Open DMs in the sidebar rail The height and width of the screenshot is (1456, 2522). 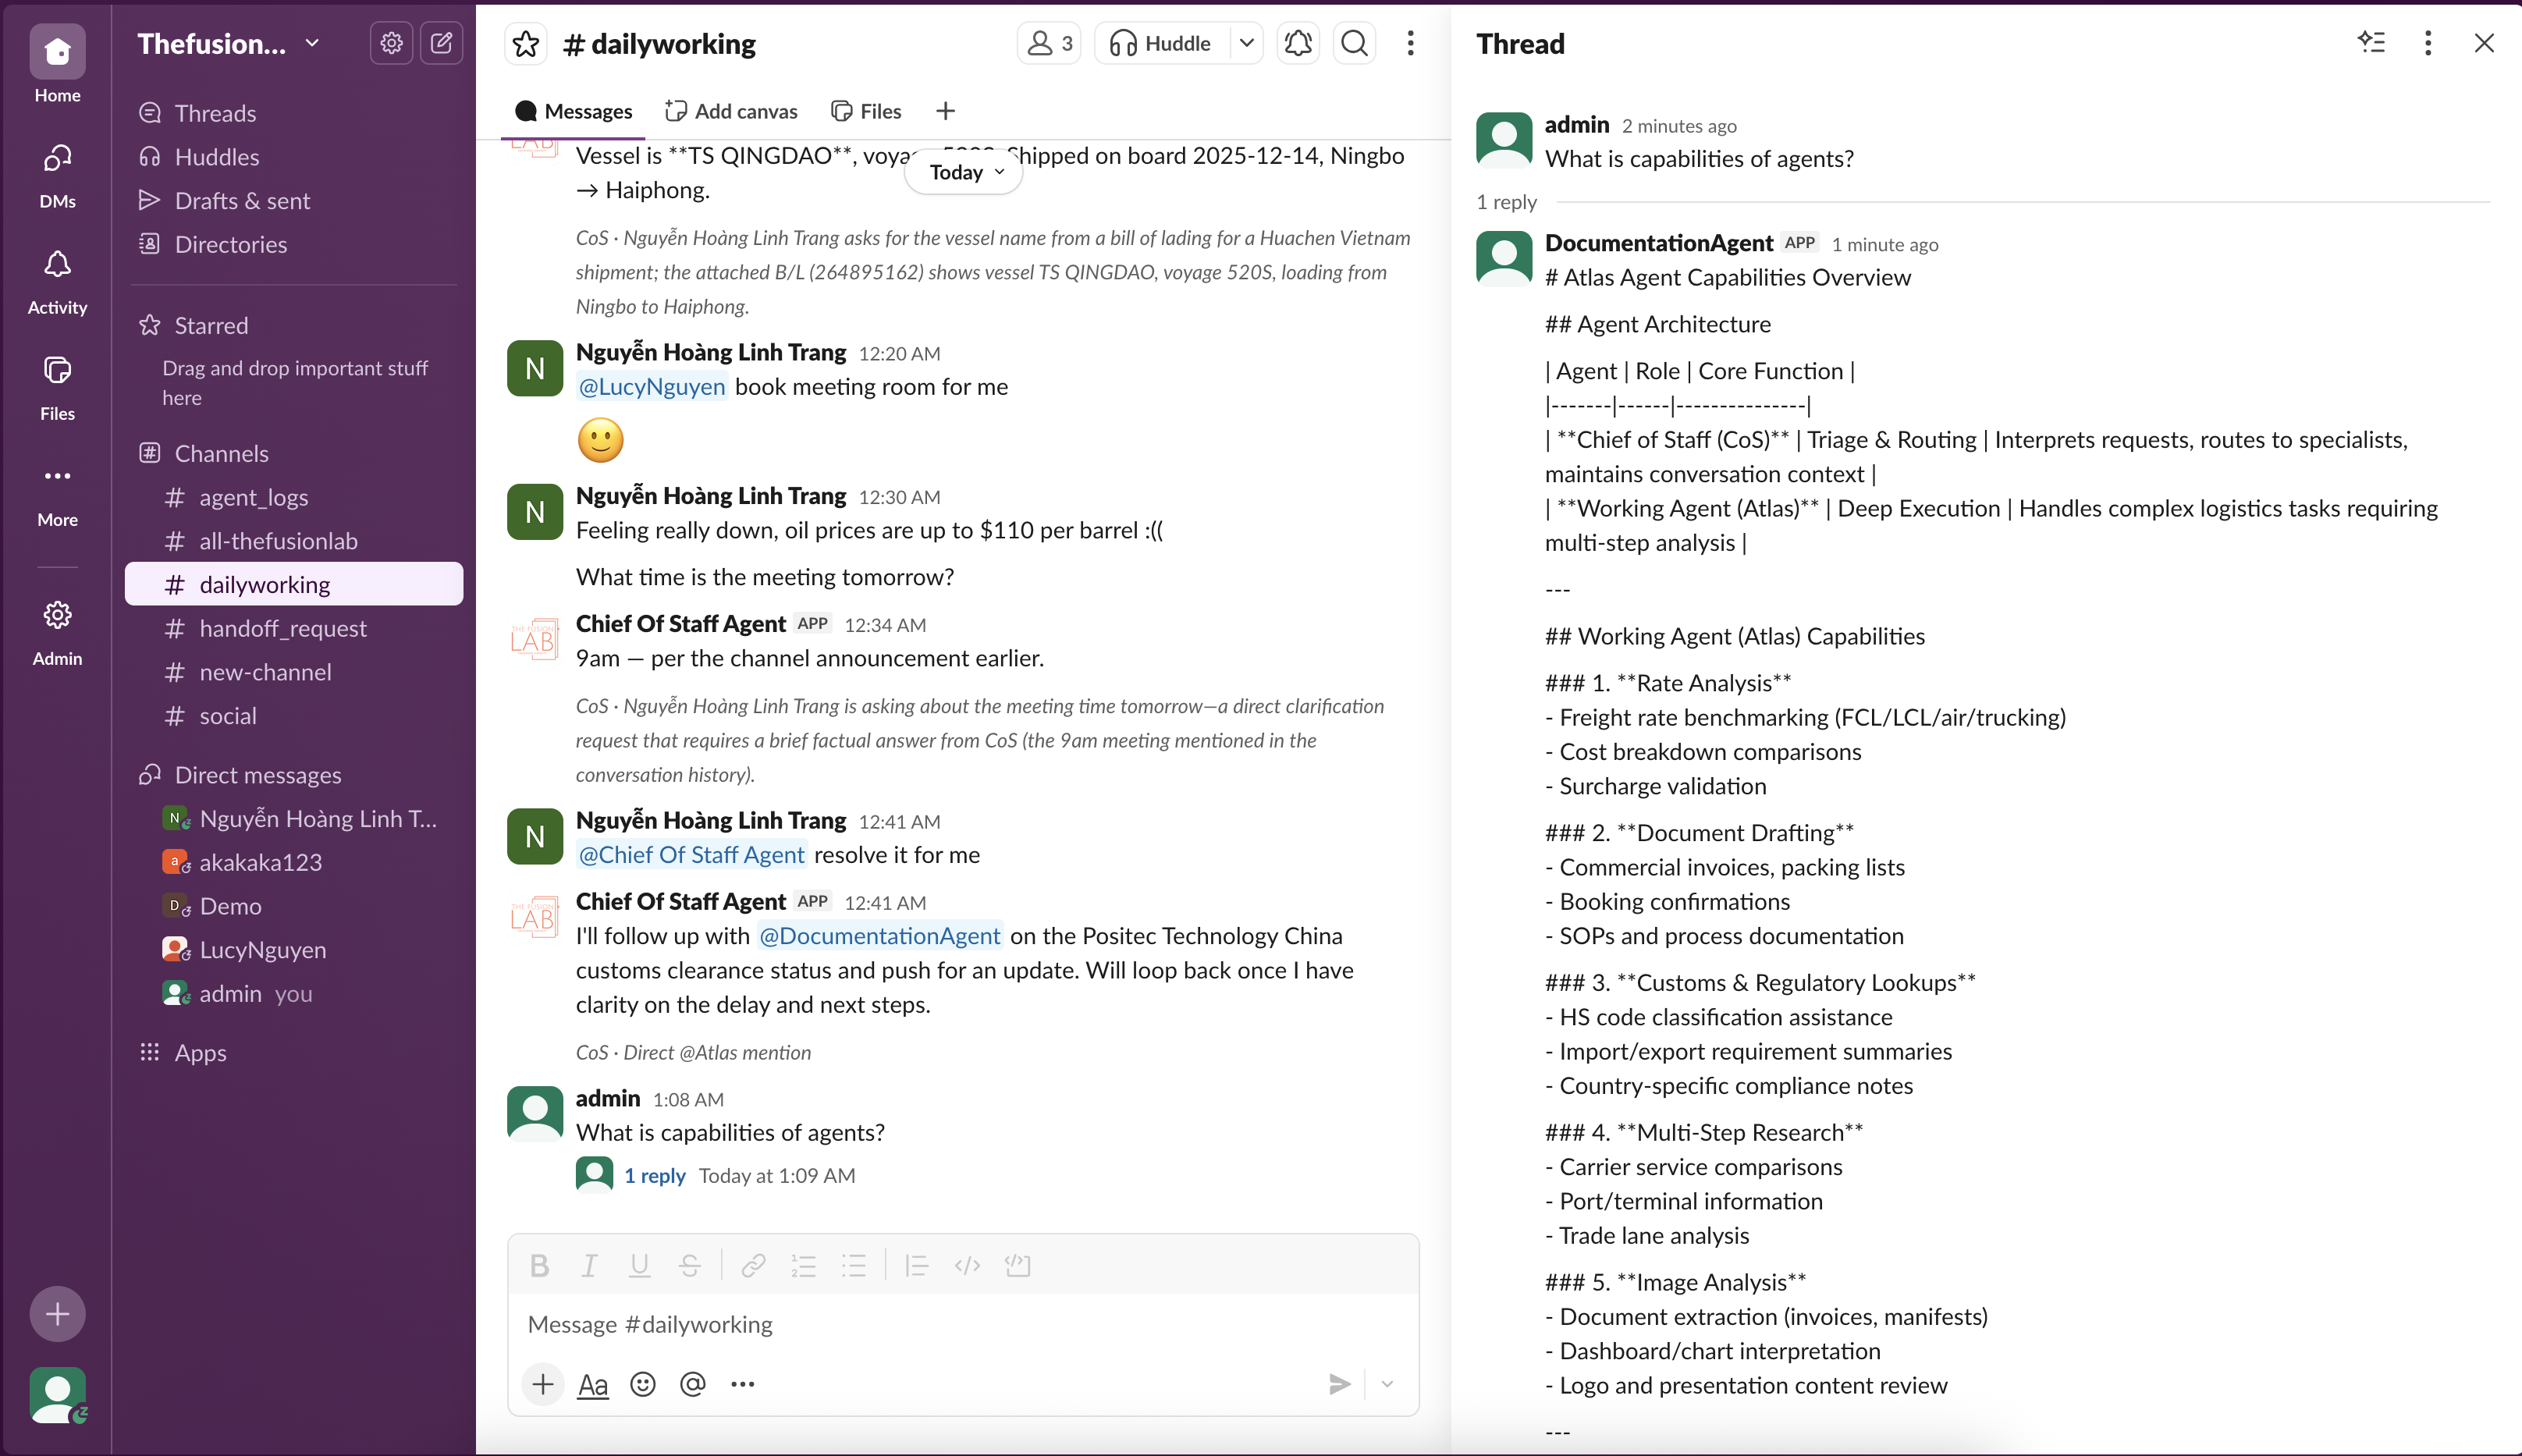tap(57, 176)
